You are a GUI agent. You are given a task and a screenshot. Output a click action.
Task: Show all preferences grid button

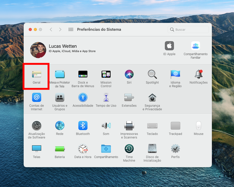71,29
